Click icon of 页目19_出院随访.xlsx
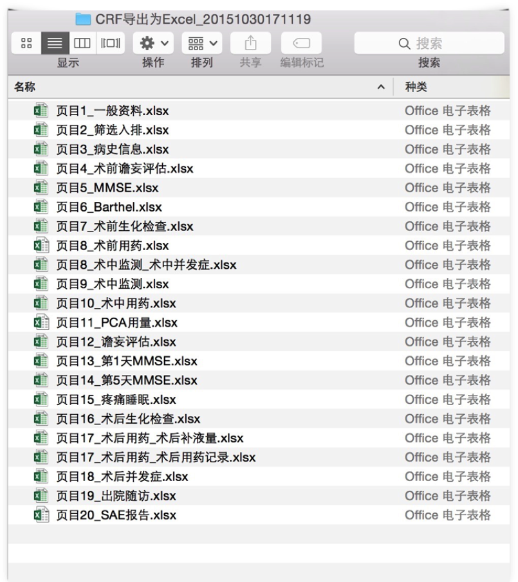The height and width of the screenshot is (582, 518). [41, 496]
